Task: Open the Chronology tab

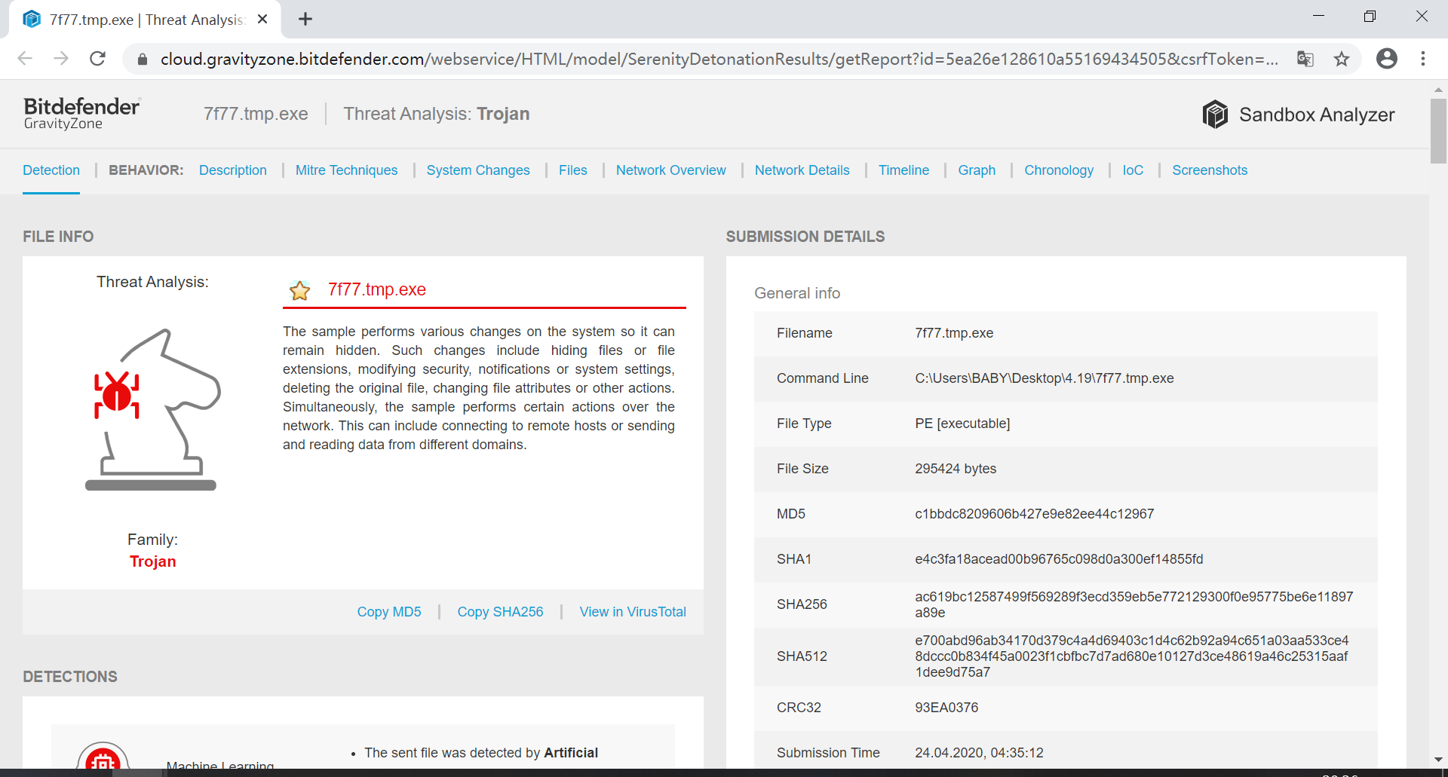Action: [x=1059, y=170]
